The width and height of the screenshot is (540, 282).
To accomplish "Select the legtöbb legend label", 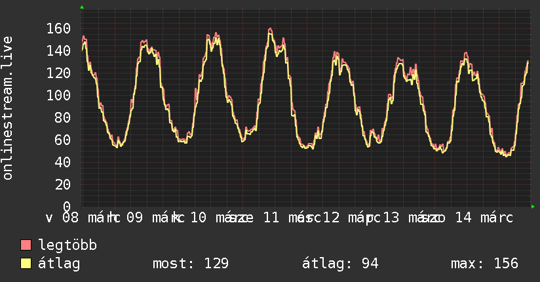I will point(68,245).
